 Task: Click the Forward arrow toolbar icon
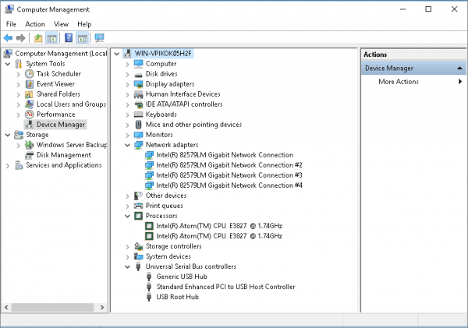pos(20,38)
